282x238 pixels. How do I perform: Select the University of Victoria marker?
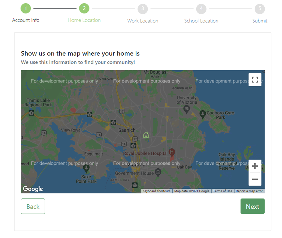click(186, 109)
